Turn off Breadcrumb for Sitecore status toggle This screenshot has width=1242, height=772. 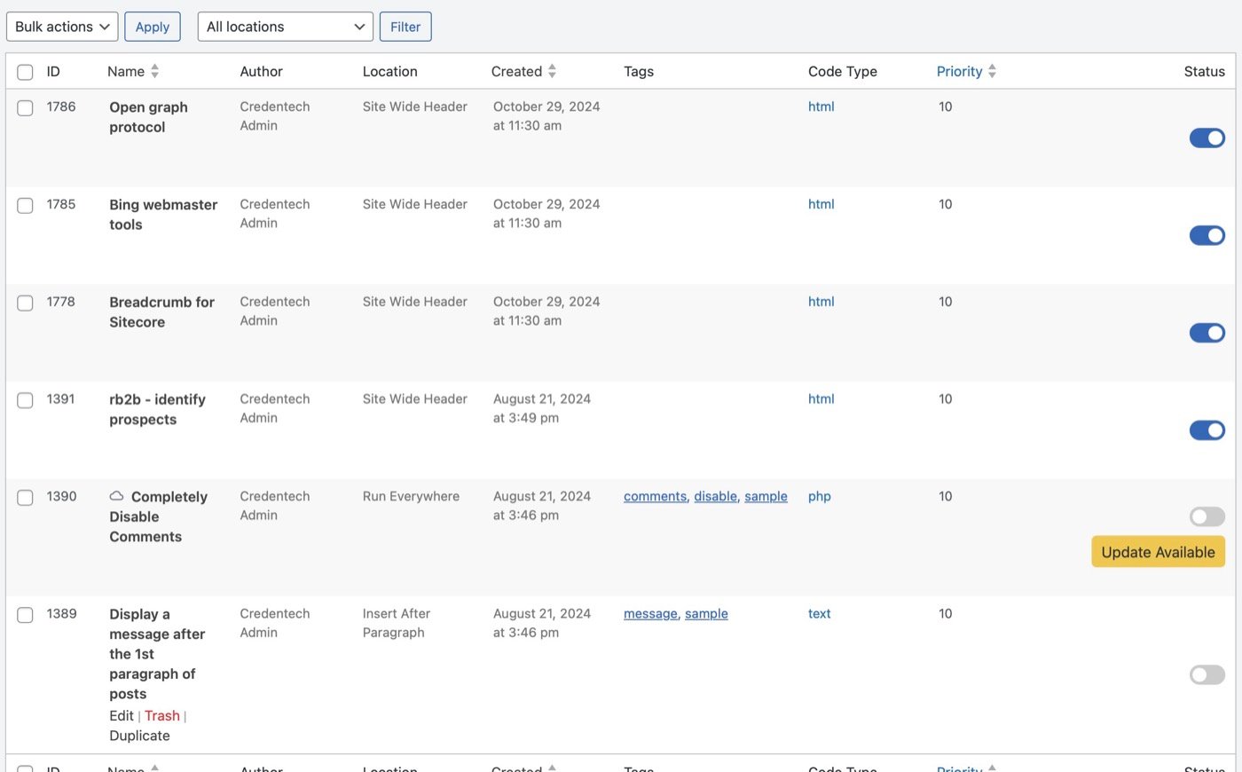(x=1207, y=333)
